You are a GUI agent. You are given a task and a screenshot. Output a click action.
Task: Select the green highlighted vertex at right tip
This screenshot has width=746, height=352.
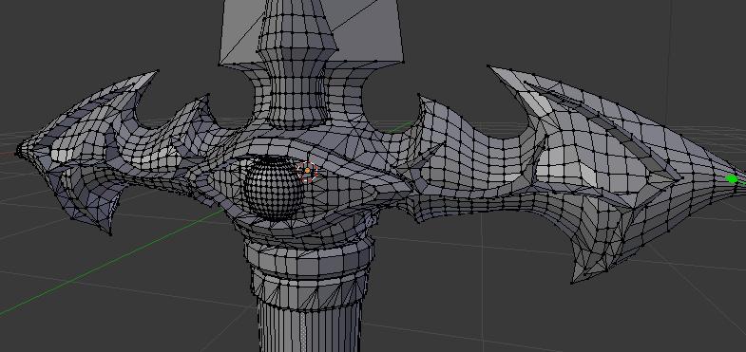point(732,179)
